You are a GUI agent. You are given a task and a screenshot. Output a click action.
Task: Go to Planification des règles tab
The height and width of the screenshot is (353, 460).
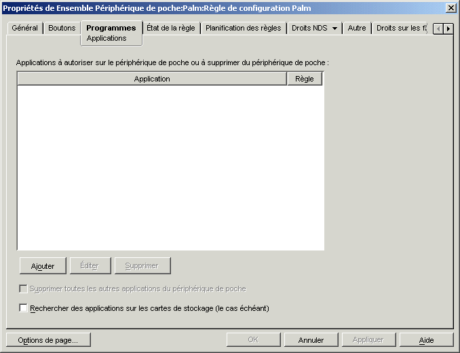(243, 28)
